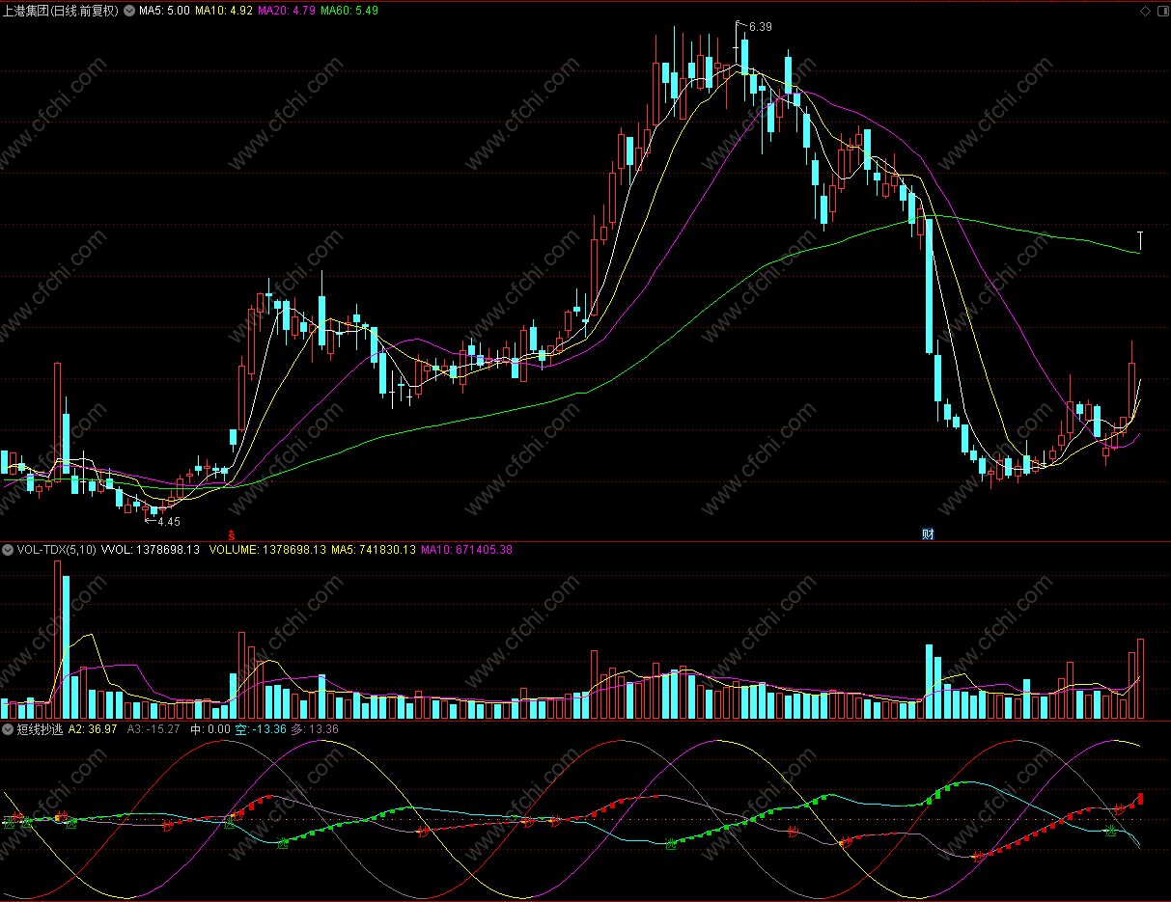Click the 中: 0.00 value
Viewport: 1171px width, 902px height.
point(210,729)
